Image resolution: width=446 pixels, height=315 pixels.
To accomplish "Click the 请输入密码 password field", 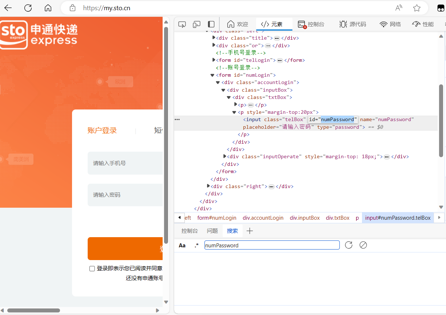I will [x=125, y=195].
